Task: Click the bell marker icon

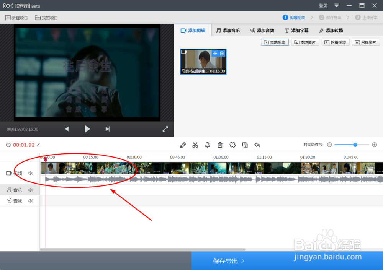Action: 207,145
